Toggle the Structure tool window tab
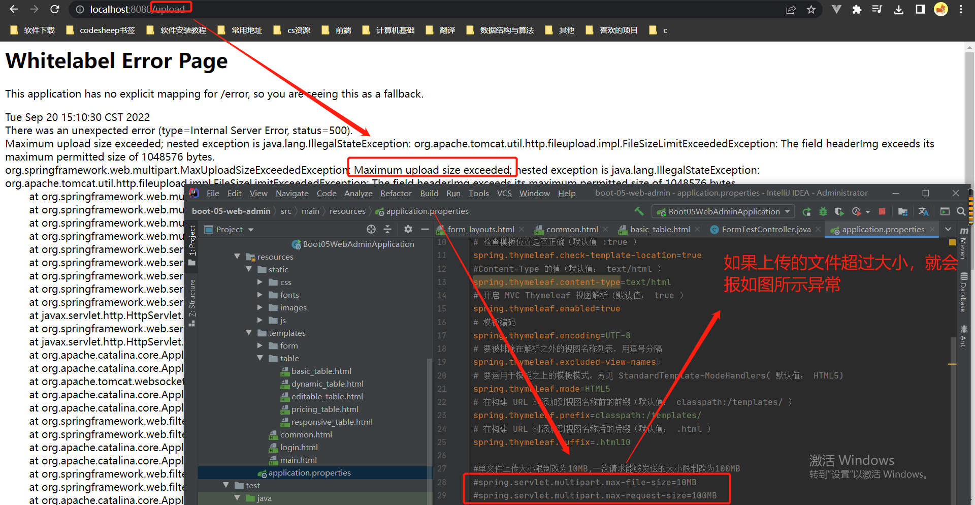The image size is (975, 505). [x=192, y=303]
